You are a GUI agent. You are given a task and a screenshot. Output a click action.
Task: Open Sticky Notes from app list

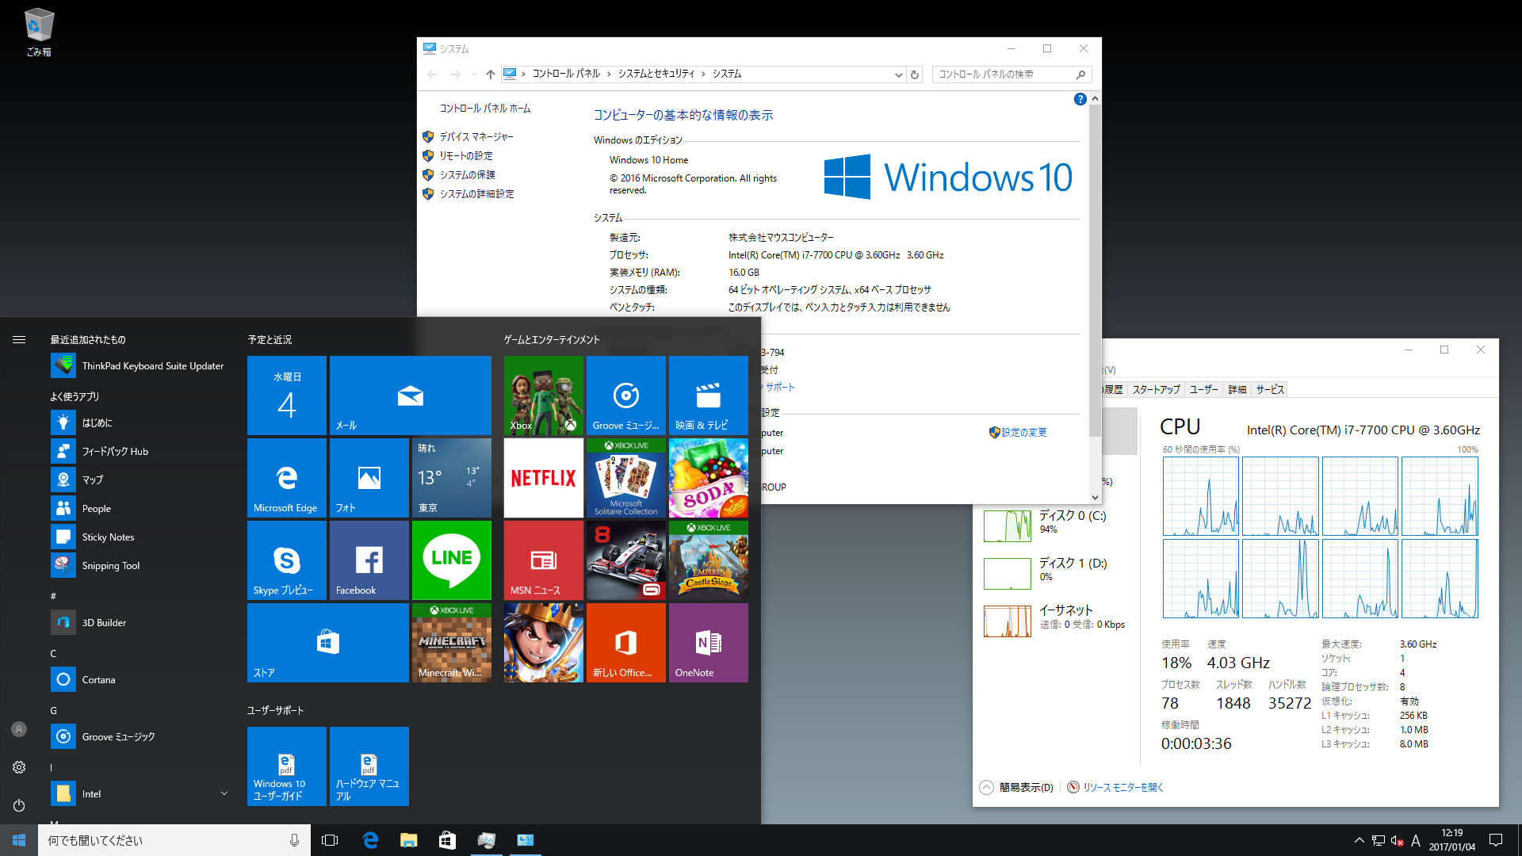point(140,537)
